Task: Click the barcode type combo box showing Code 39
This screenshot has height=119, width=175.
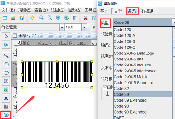Action: (x=144, y=22)
